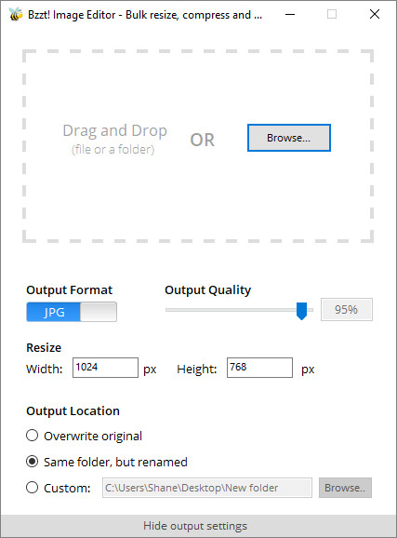Click the Bzzt! bee app icon
This screenshot has width=397, height=538.
[x=16, y=14]
